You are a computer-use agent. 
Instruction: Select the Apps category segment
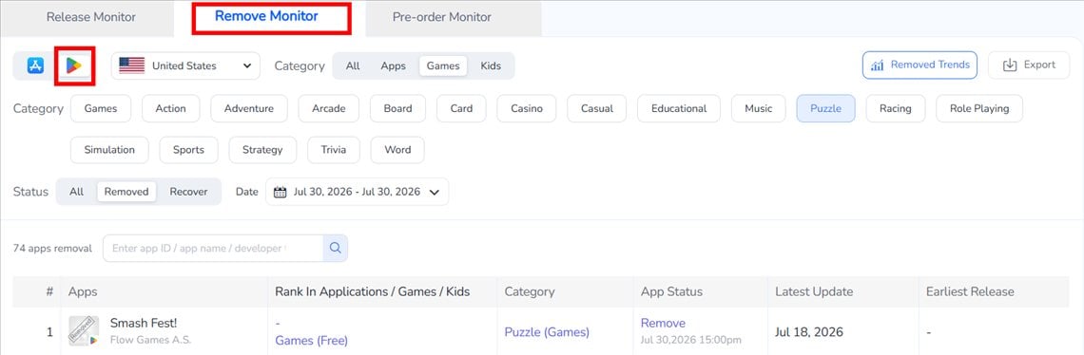394,65
